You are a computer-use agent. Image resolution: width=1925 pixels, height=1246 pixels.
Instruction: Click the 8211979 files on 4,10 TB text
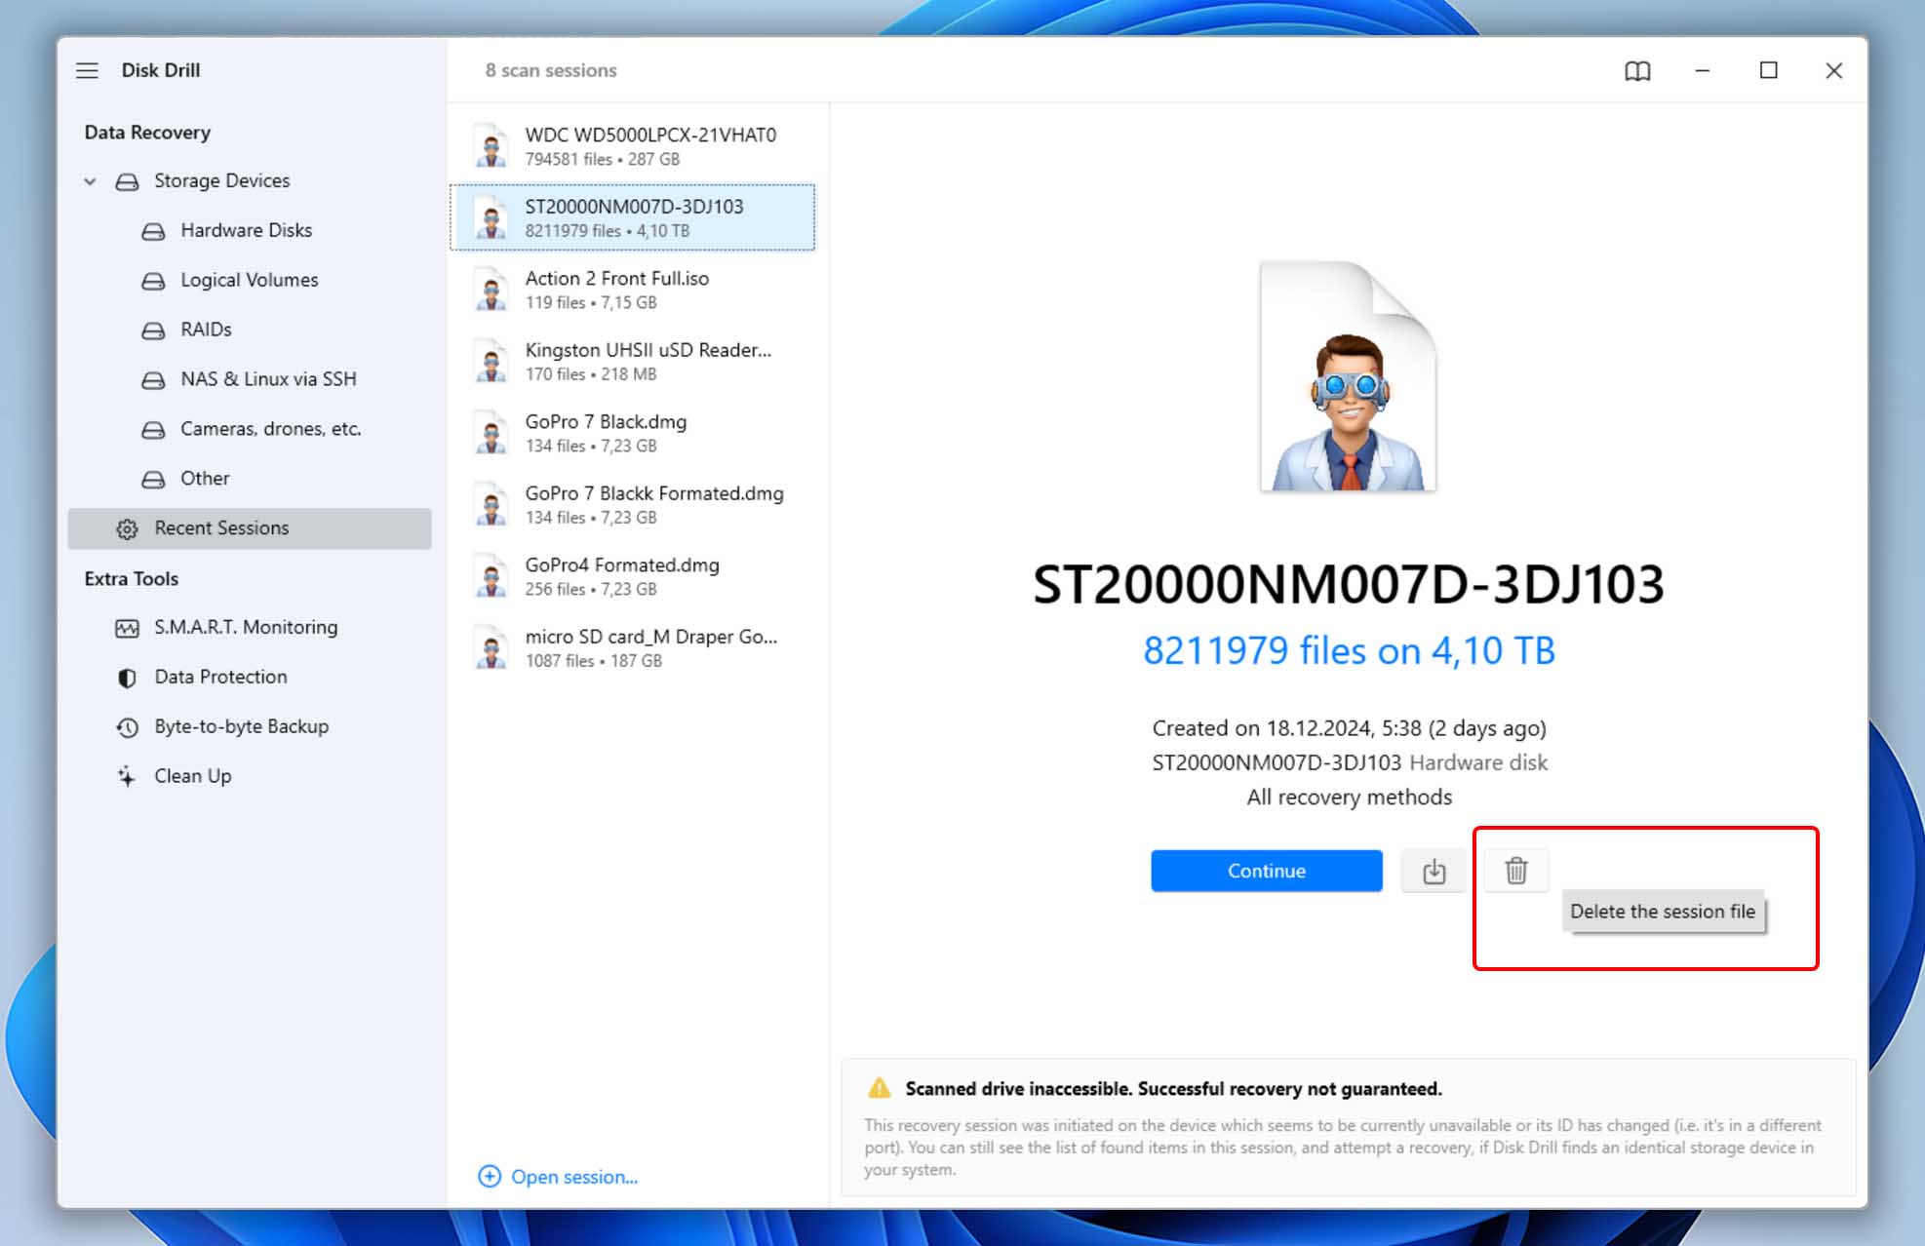click(x=1349, y=650)
